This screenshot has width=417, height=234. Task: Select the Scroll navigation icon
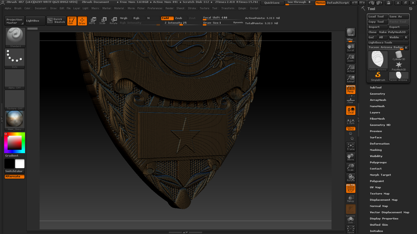pyautogui.click(x=351, y=48)
